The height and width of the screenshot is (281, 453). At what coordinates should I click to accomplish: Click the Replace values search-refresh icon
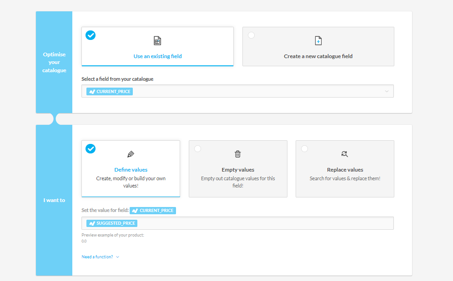pyautogui.click(x=345, y=154)
